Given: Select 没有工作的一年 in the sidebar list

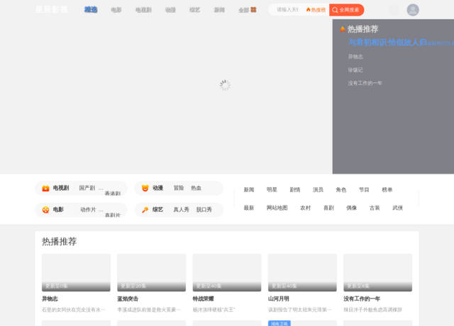Looking at the screenshot, I should pyautogui.click(x=365, y=84).
